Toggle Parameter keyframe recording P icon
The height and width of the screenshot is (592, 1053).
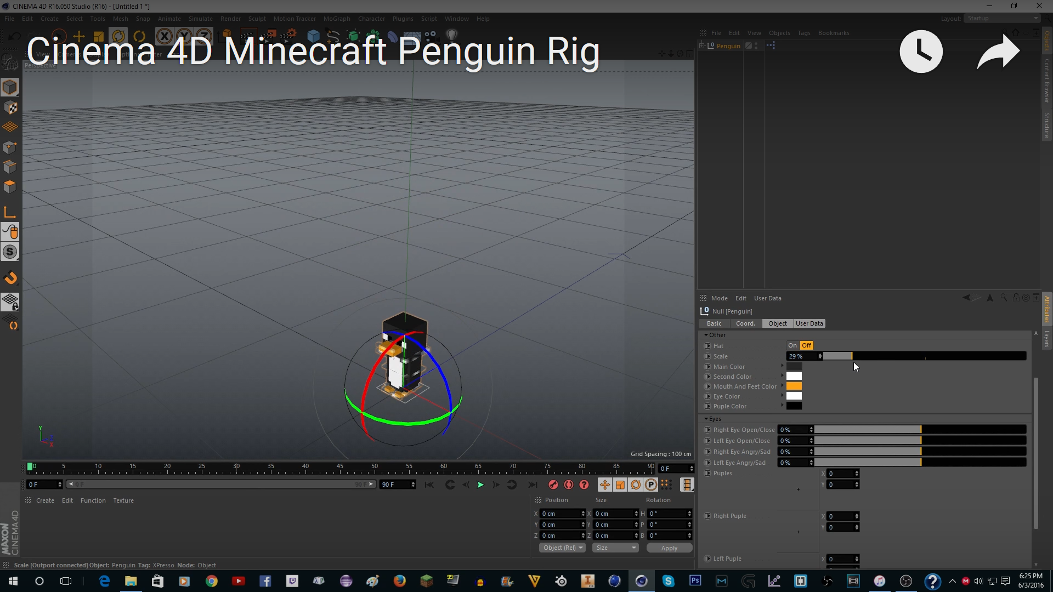point(650,485)
